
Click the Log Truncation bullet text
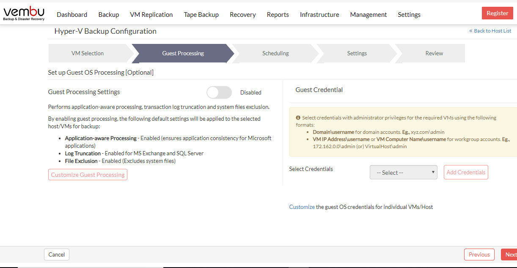point(134,153)
